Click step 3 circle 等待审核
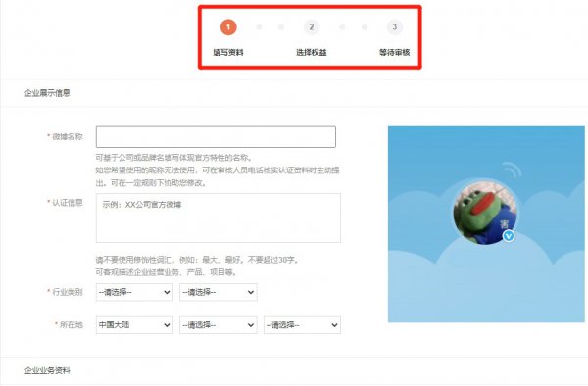This screenshot has width=588, height=386. (395, 27)
